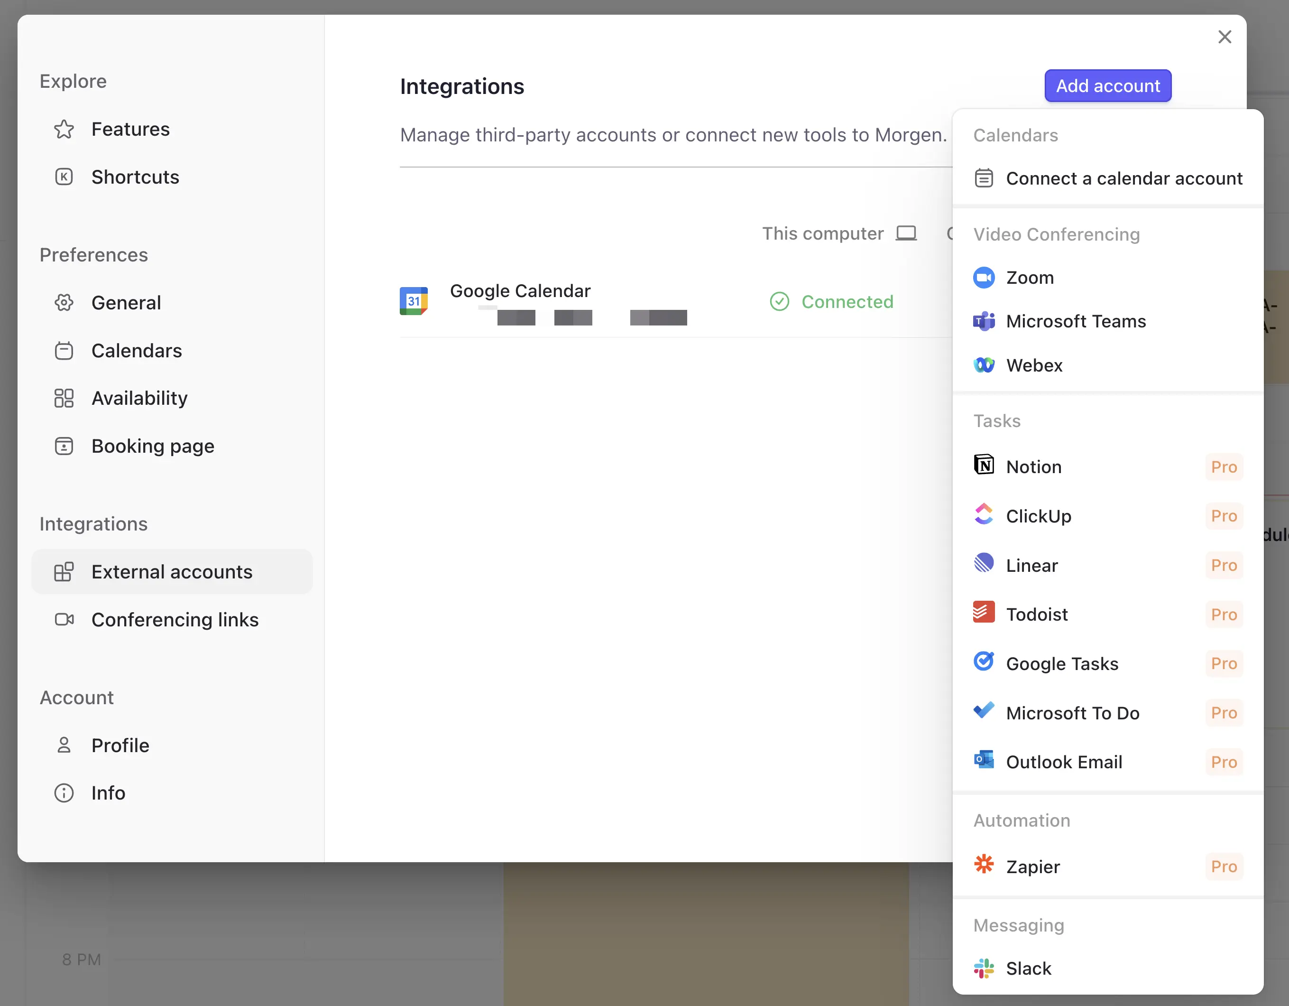Click the Todoist logo icon
Screen dimensions: 1289x1006
pyautogui.click(x=984, y=613)
